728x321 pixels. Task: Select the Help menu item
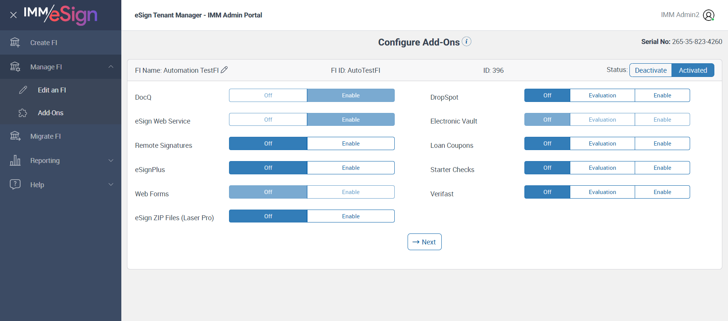(x=37, y=185)
